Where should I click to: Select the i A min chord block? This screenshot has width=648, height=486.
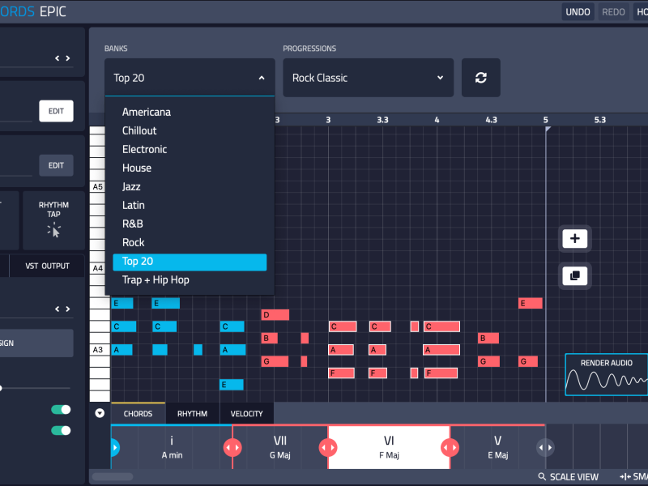pyautogui.click(x=172, y=447)
